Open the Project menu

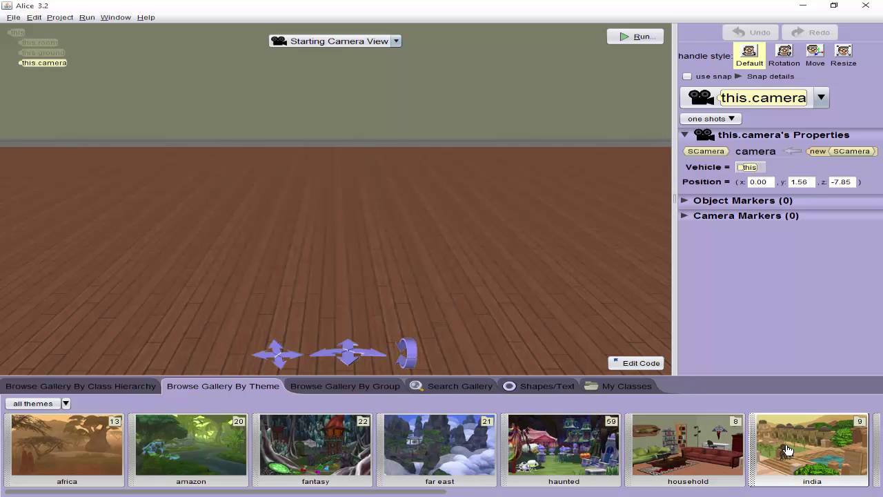(x=60, y=17)
